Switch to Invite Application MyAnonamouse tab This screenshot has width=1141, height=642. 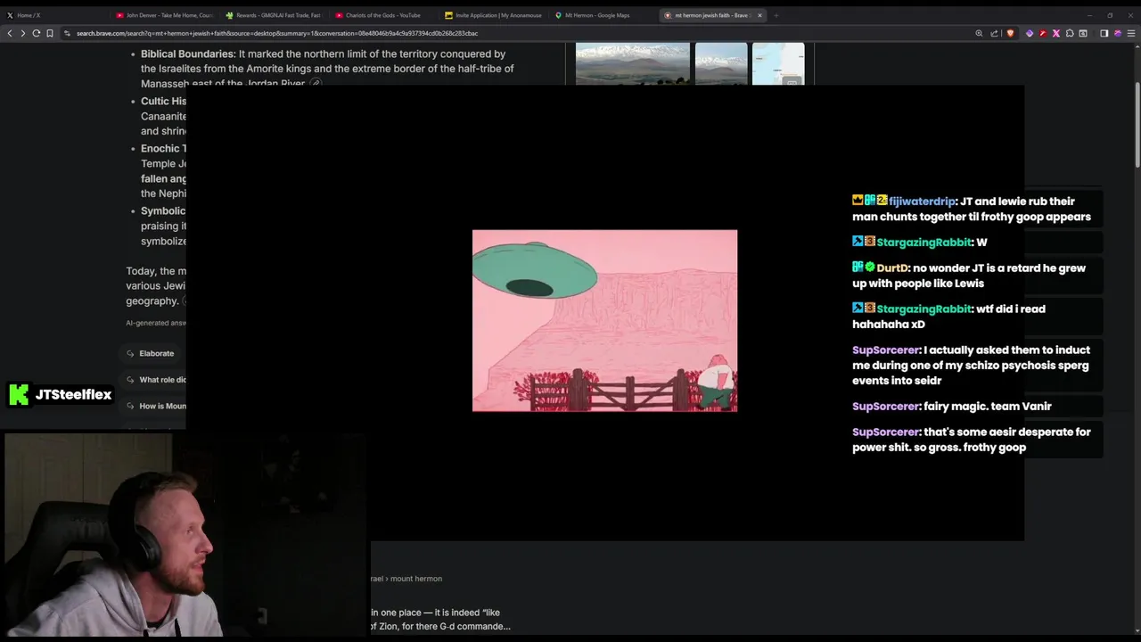point(493,15)
